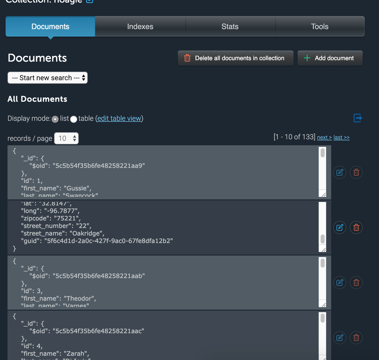Edit the Gussie Swancock document
Image resolution: width=379 pixels, height=360 pixels.
coord(339,172)
